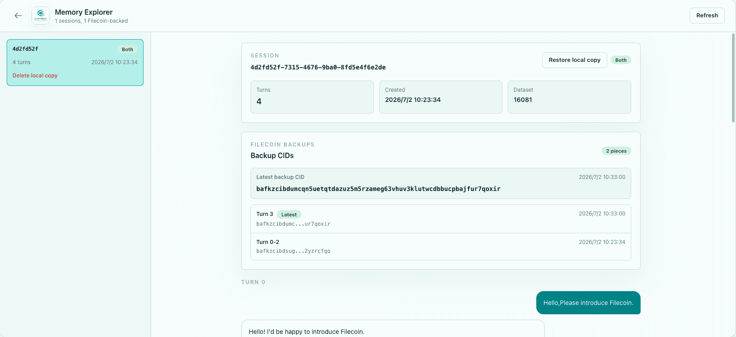This screenshot has height=337, width=736.
Task: Click the Created date card
Action: click(441, 97)
